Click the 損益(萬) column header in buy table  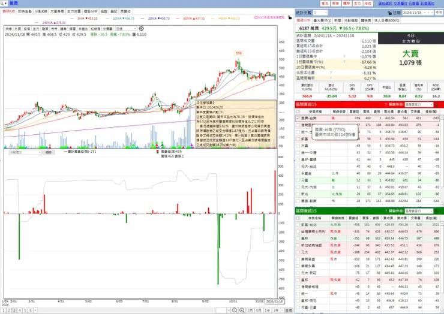coord(431,111)
